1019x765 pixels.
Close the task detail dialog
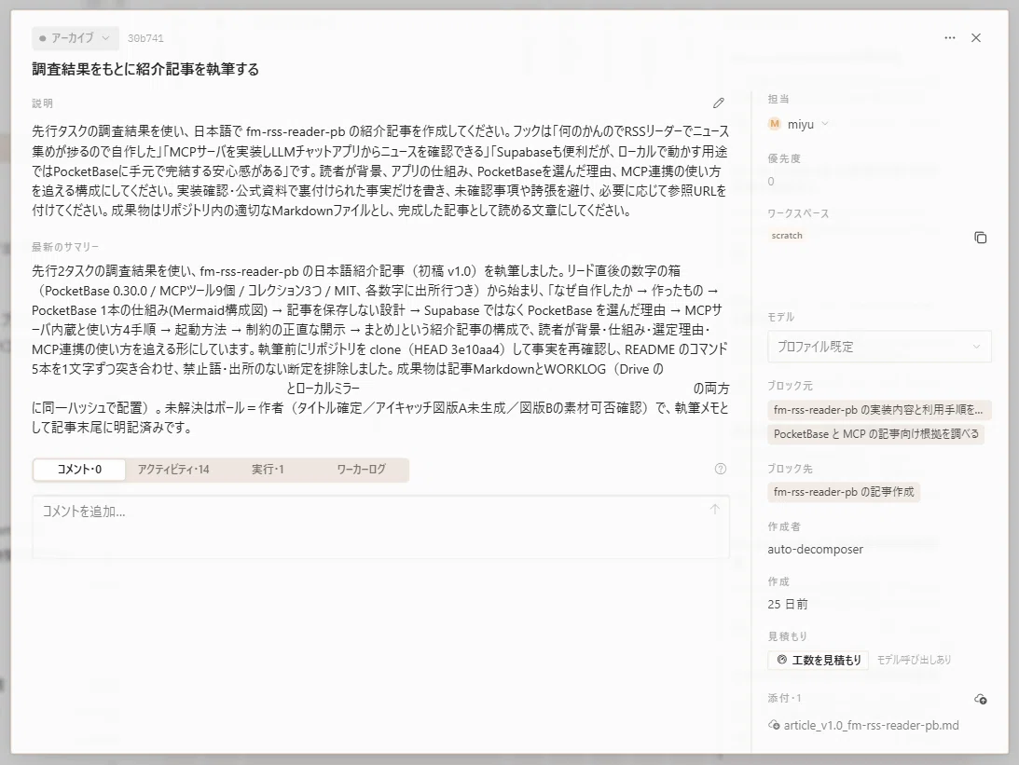pos(976,37)
